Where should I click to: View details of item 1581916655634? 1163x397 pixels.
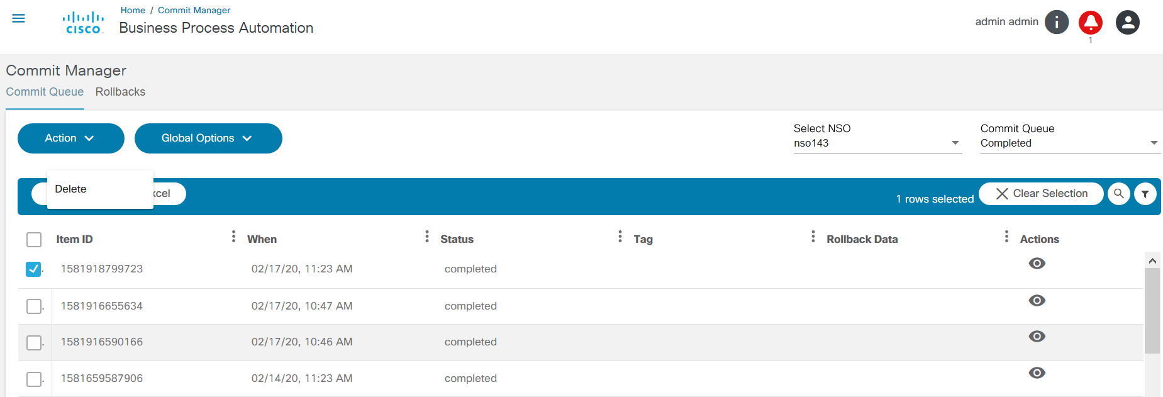click(1037, 301)
